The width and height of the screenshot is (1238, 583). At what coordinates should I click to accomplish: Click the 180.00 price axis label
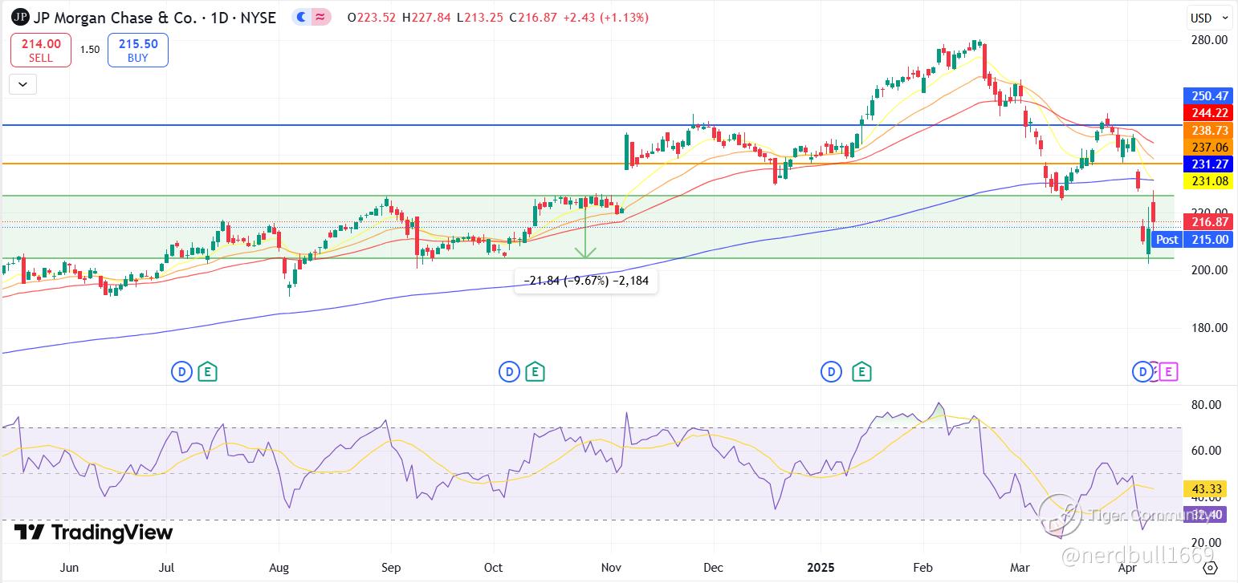click(x=1209, y=327)
